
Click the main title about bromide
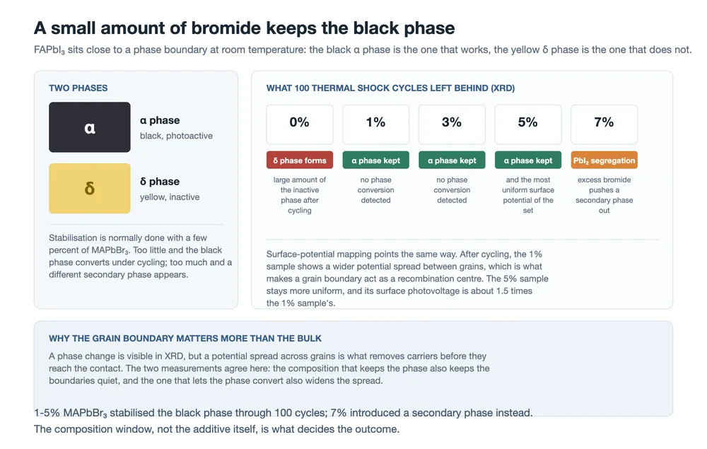[x=245, y=28]
